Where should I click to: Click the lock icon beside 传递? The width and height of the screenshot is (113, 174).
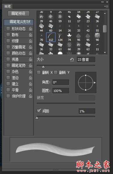[x=31, y=59]
